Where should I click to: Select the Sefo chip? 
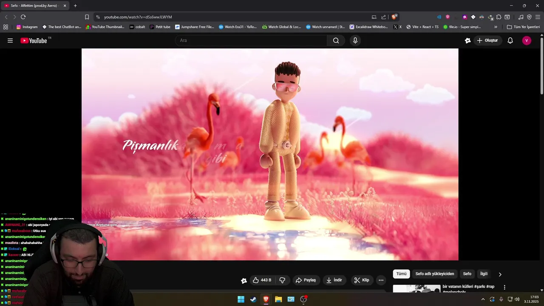click(x=467, y=274)
